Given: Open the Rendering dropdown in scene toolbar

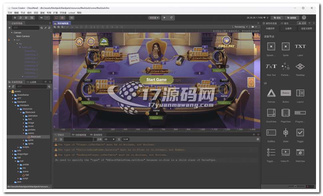Looking at the screenshot, I should coord(241,27).
